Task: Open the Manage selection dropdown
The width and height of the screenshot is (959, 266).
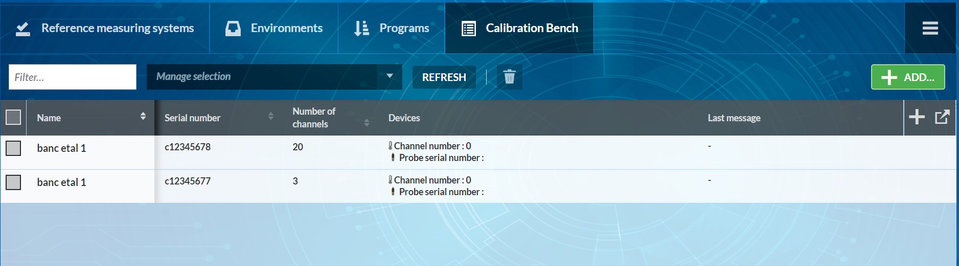Action: tap(275, 77)
